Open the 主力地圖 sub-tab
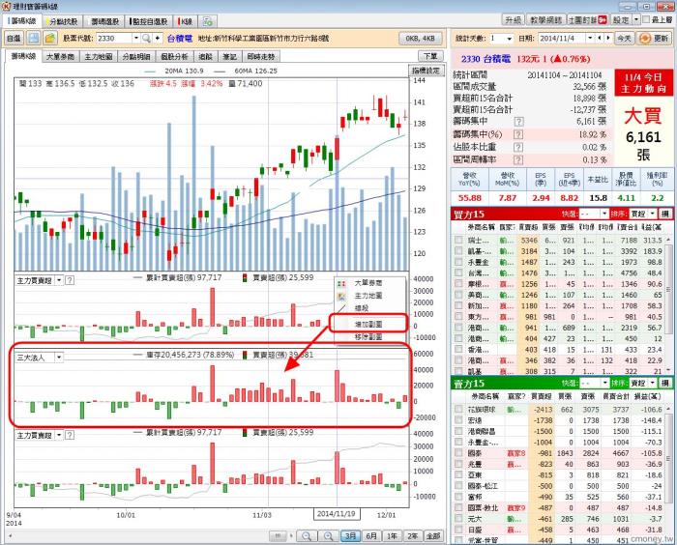 click(x=99, y=56)
